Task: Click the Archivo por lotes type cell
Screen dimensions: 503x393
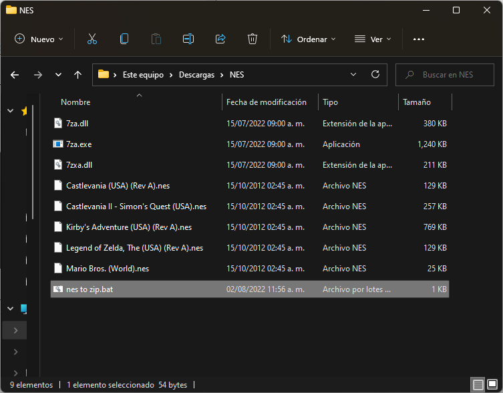Action: [357, 289]
